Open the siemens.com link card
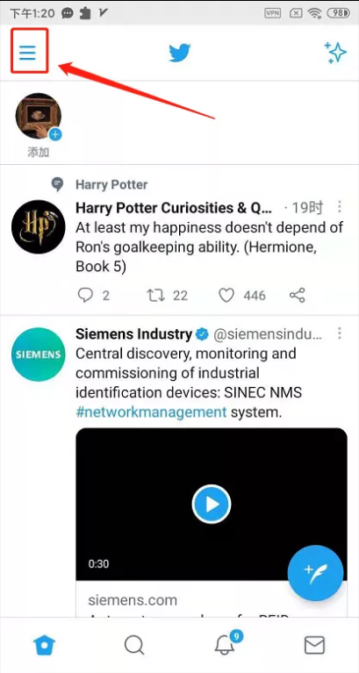This screenshot has height=673, width=359. (212, 599)
